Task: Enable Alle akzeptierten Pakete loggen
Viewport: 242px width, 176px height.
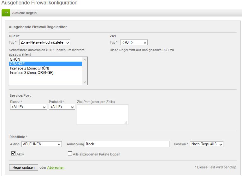Action: [70, 154]
